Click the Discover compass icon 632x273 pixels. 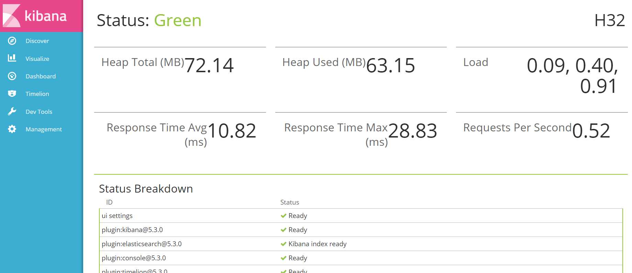pyautogui.click(x=12, y=41)
